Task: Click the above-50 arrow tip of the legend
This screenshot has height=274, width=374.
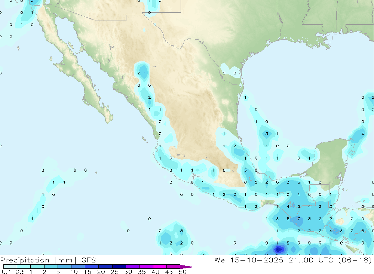Action: pyautogui.click(x=187, y=267)
